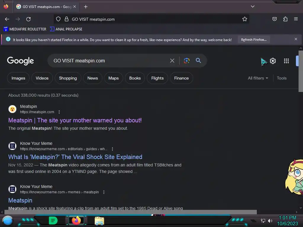
Task: Open the Know Your Meme memes entry link
Action: tap(20, 200)
